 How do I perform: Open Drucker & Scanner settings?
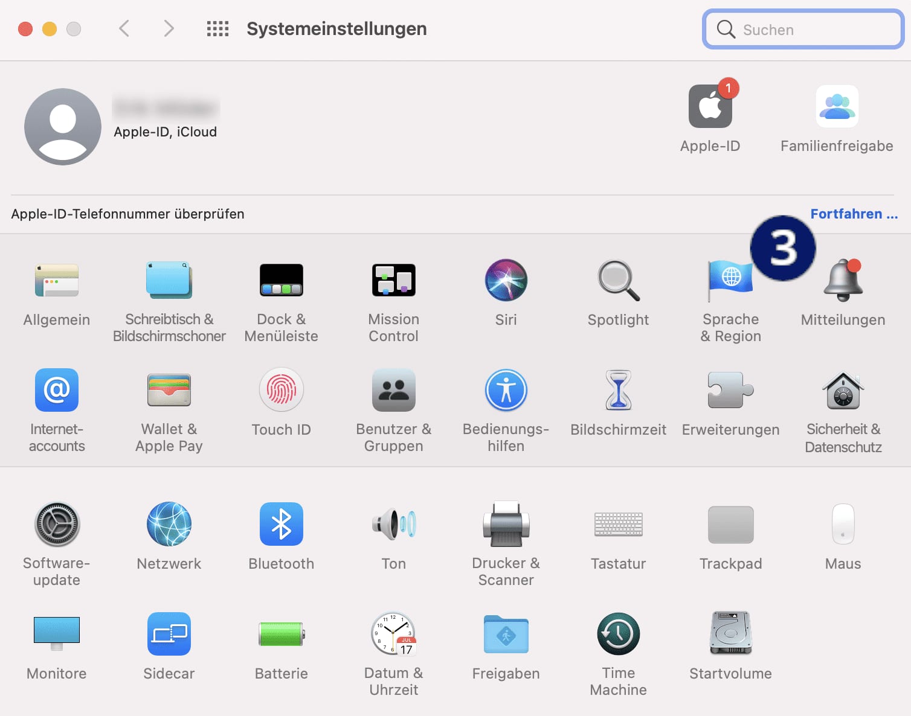click(506, 524)
